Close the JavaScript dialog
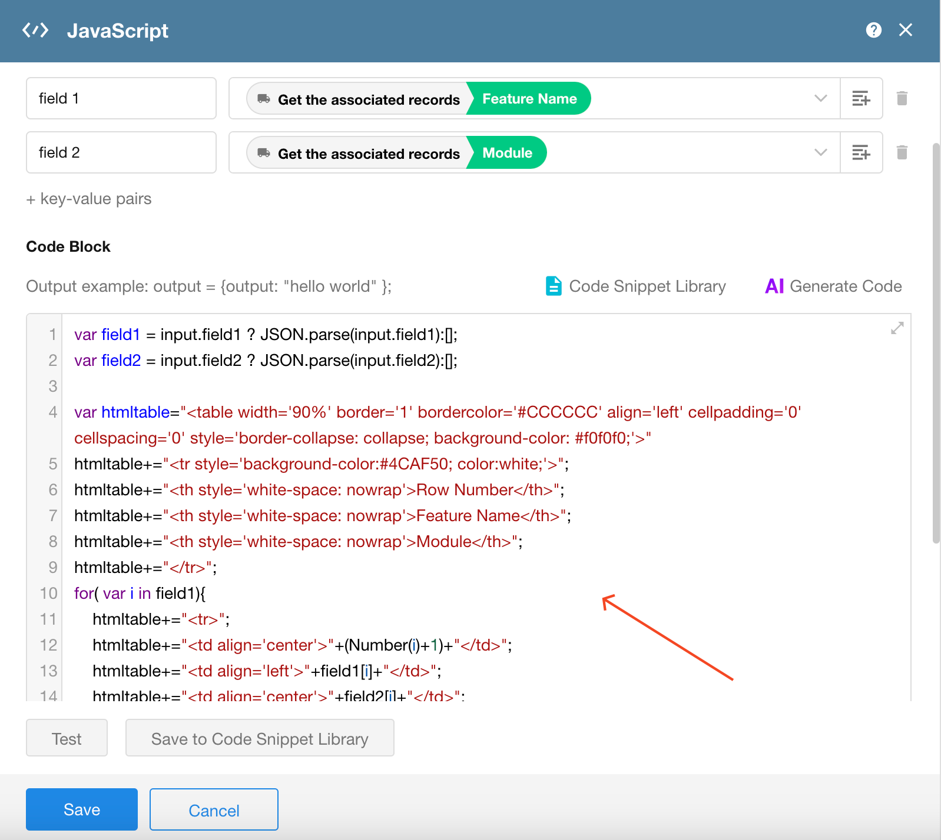 click(x=905, y=30)
